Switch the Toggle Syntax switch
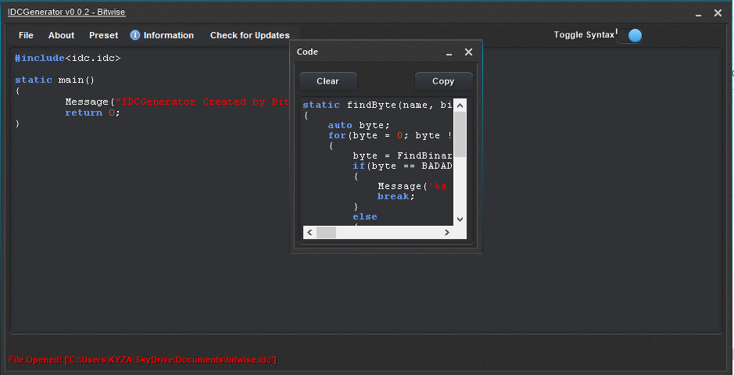 (630, 35)
